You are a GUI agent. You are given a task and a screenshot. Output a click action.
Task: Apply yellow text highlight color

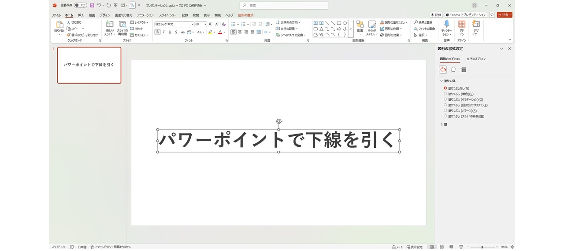coord(210,32)
